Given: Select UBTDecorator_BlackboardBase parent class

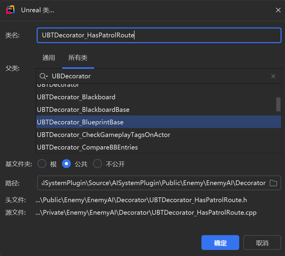Looking at the screenshot, I should click(158, 110).
